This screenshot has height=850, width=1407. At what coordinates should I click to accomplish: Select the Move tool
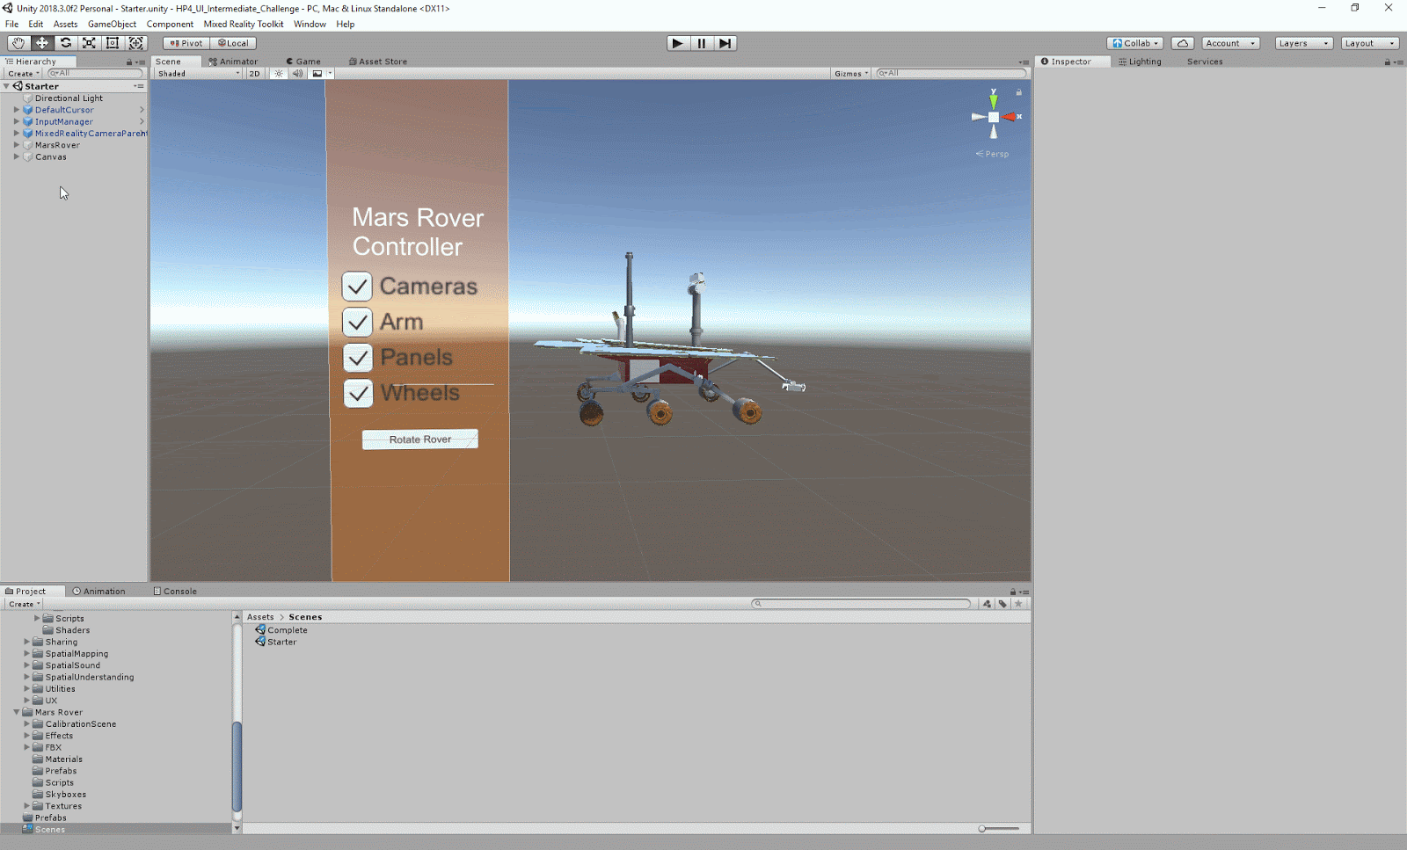click(41, 43)
